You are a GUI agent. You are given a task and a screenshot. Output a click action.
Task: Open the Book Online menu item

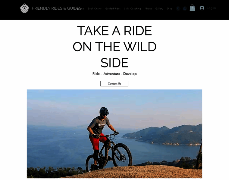tap(95, 9)
